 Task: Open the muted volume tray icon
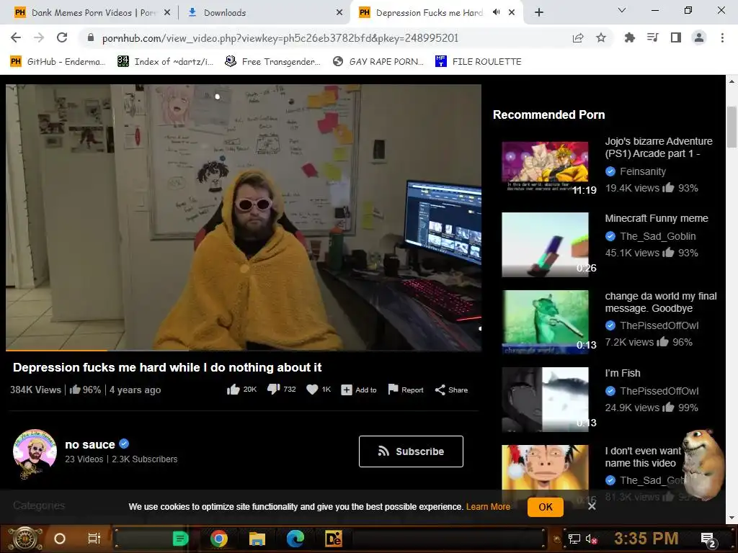coord(591,539)
